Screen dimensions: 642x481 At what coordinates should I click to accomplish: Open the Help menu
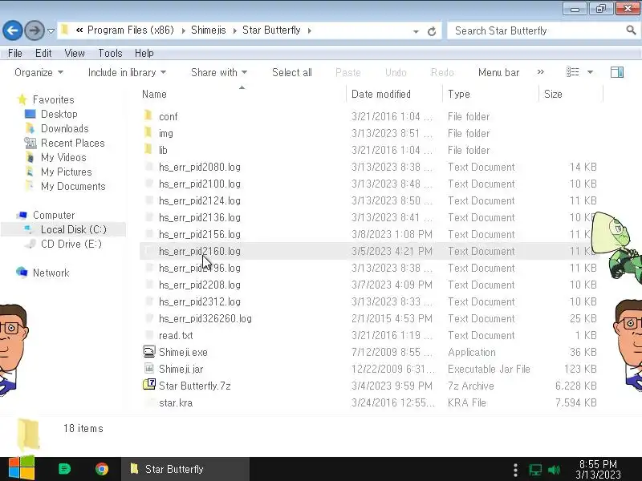coord(144,53)
